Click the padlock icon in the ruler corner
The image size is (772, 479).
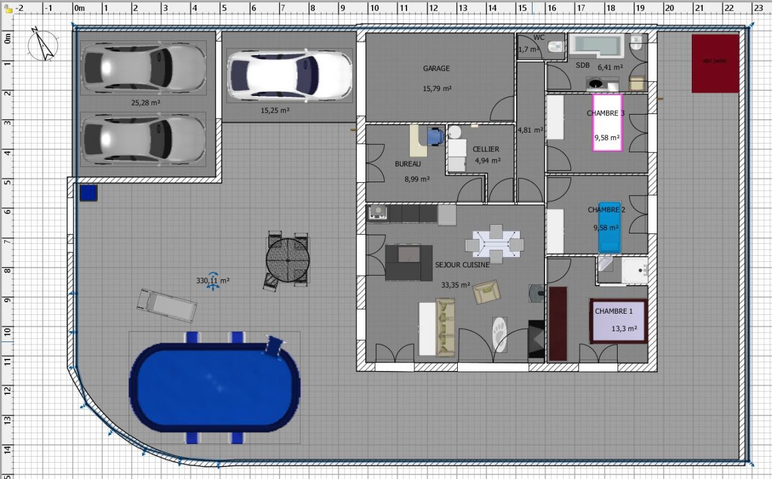click(8, 8)
